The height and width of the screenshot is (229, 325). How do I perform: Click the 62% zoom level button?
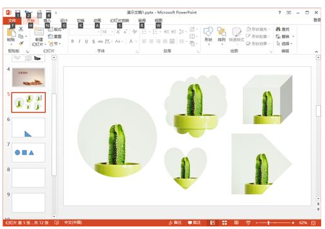point(303,223)
